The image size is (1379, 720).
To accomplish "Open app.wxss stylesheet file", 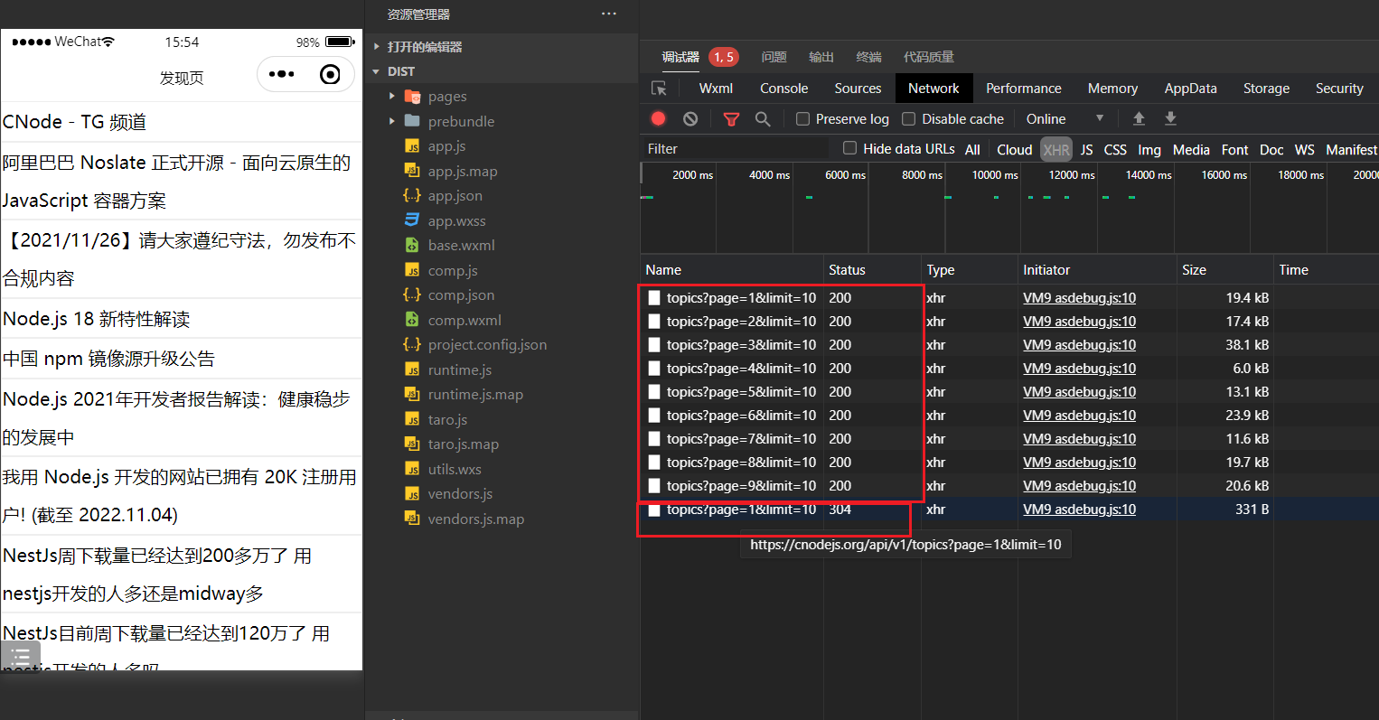I will (x=456, y=220).
